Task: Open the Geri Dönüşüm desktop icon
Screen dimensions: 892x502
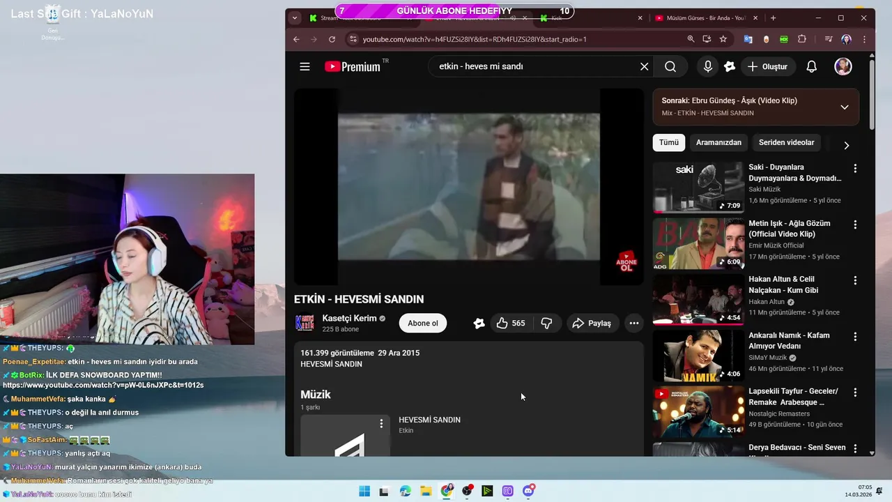Action: (x=52, y=21)
